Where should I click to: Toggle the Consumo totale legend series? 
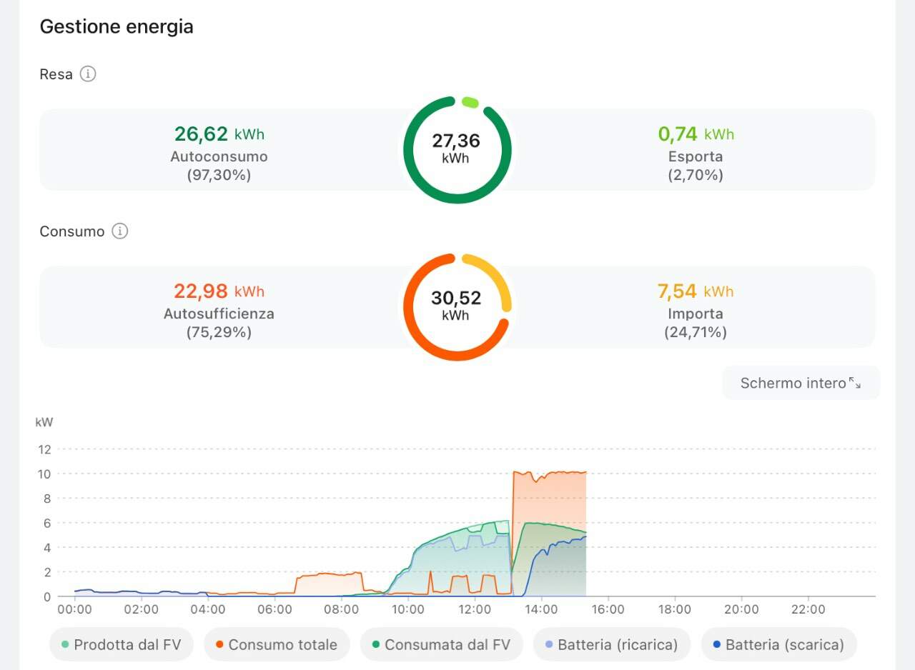(277, 644)
